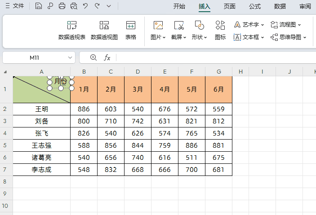Click the Print icon in the top toolbar
This screenshot has width=316, height=215.
pos(62,6)
